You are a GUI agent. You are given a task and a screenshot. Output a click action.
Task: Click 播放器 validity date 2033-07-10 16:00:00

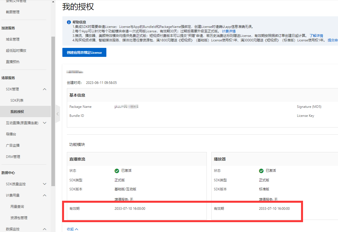[x=274, y=209]
